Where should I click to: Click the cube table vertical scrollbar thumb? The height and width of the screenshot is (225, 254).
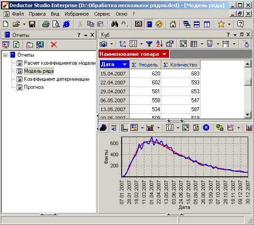point(248,82)
